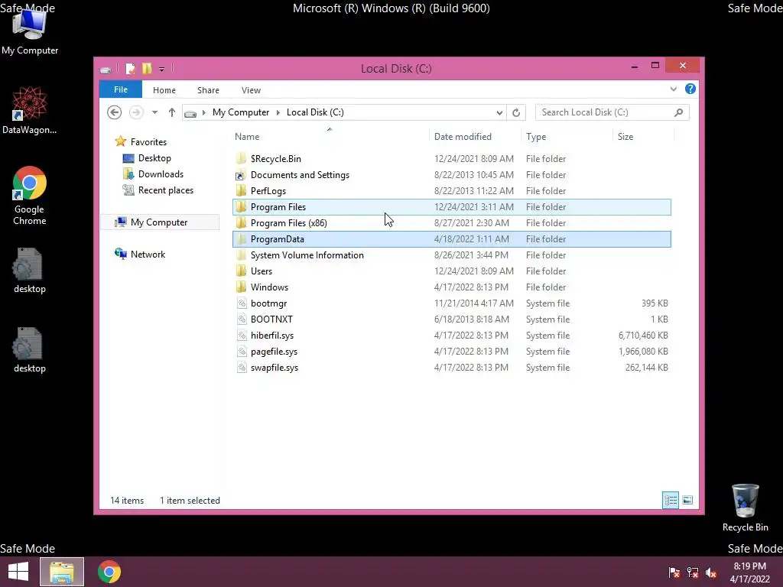The height and width of the screenshot is (587, 783).
Task: Select Program Files (x86) folder icon
Action: tap(241, 222)
